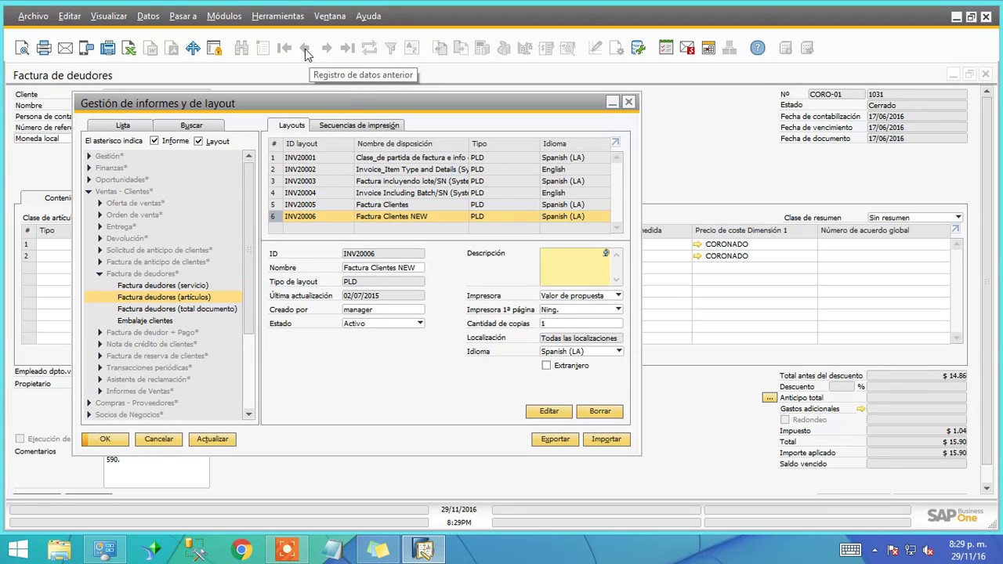1003x564 pixels.
Task: Click the Cantidad de copias field
Action: coord(581,324)
